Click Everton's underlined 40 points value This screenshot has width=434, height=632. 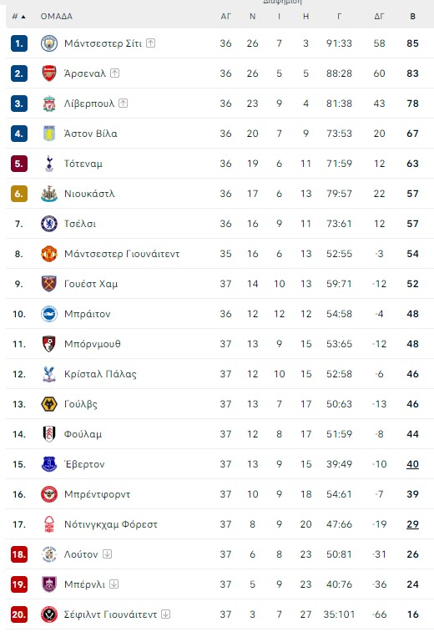tap(412, 464)
